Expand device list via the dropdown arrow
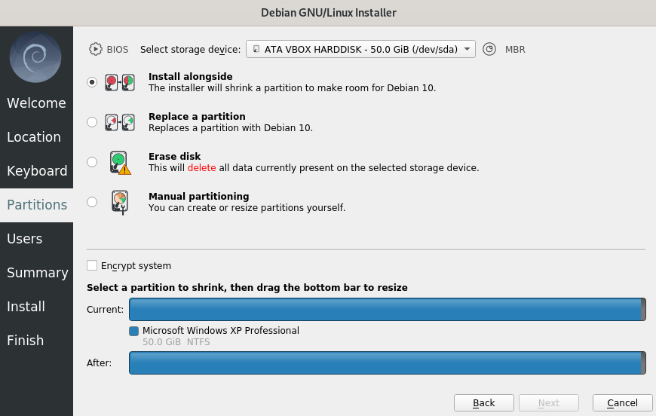 click(x=467, y=49)
